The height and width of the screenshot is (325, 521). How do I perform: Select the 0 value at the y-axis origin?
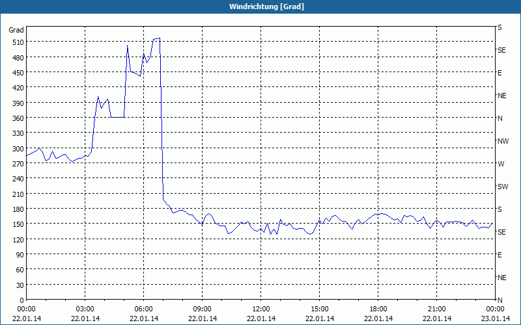pyautogui.click(x=22, y=300)
